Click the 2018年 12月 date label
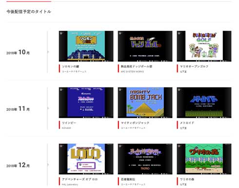239x188 pixels. pos(18,165)
